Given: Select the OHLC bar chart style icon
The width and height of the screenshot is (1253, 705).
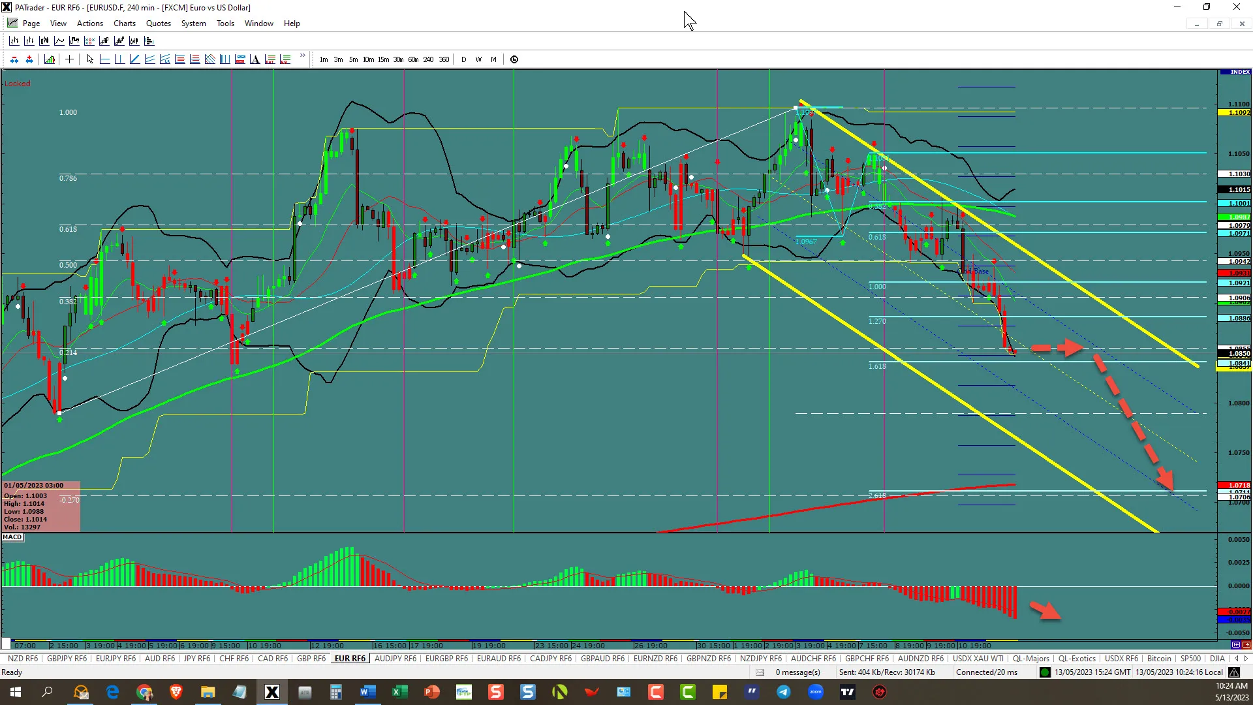Looking at the screenshot, I should pos(14,40).
